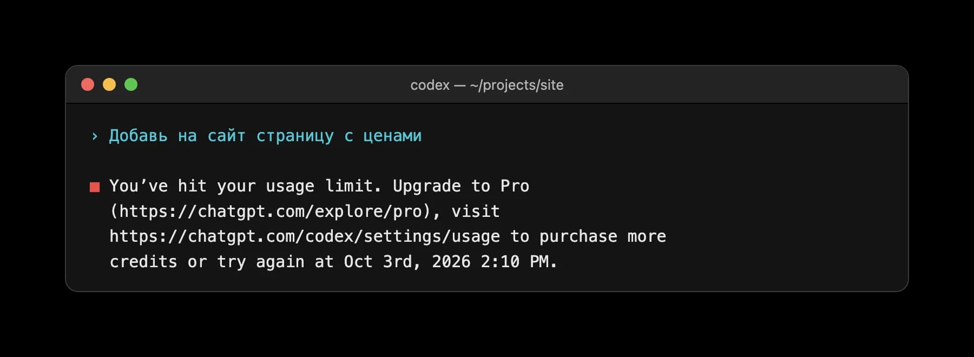
Task: Click the '2:10 PM' time text
Action: tap(515, 262)
